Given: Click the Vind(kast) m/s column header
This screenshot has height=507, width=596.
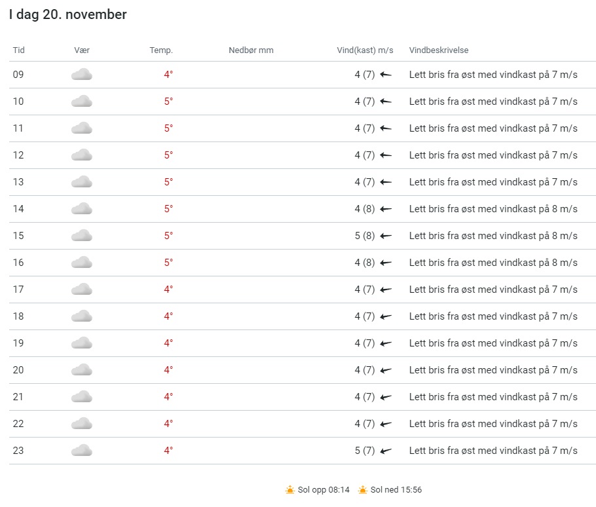Looking at the screenshot, I should tap(365, 50).
